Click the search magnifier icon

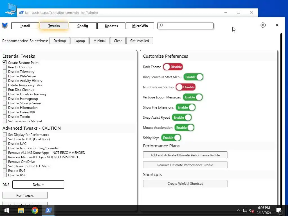tap(161, 26)
